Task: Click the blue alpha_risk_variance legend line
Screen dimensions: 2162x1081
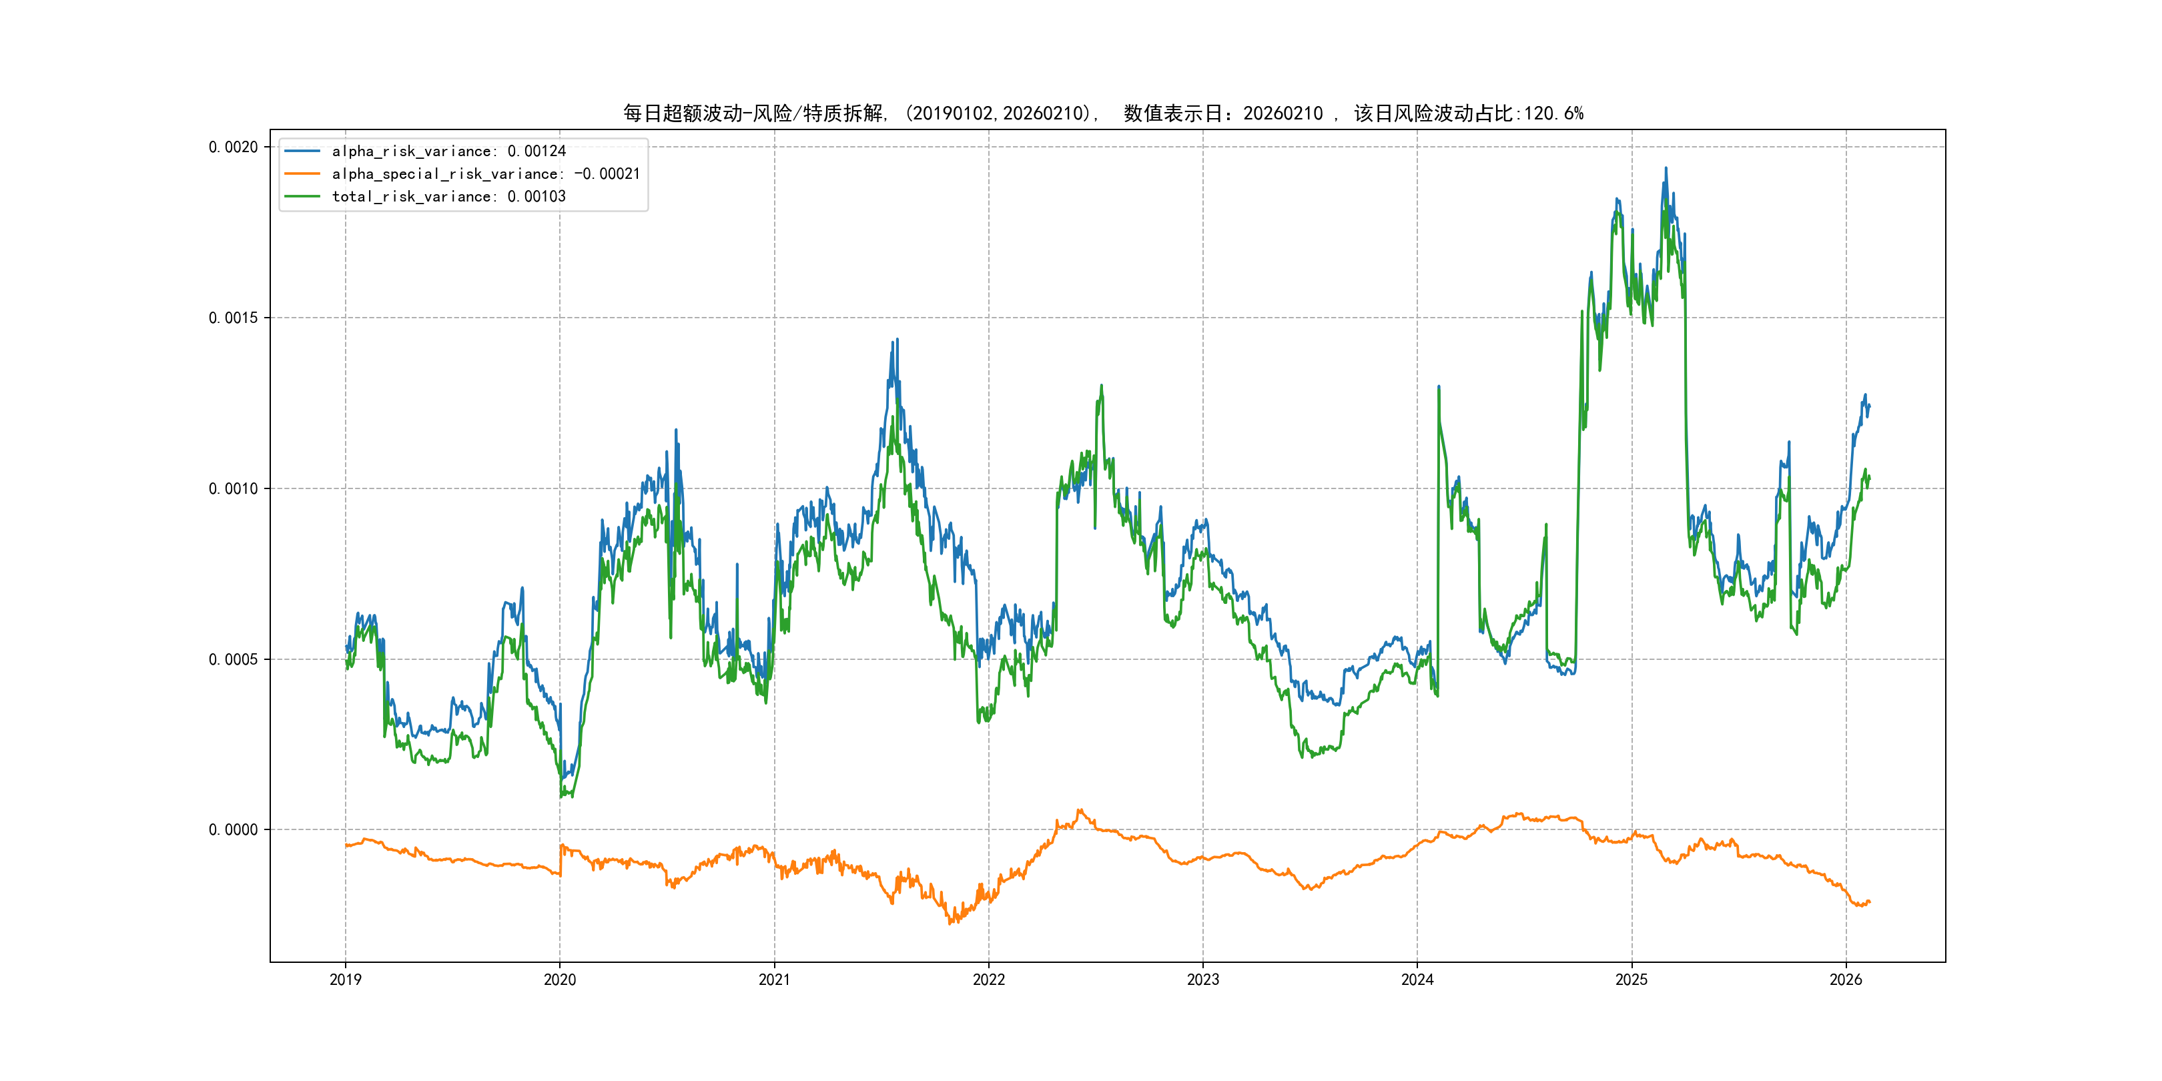Action: (302, 151)
